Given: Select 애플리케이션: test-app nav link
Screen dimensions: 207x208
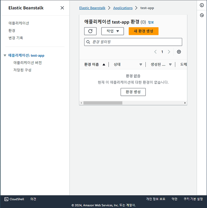Looking at the screenshot, I should coord(26,55).
